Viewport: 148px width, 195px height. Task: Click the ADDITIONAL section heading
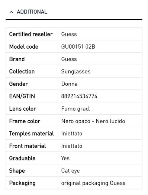click(32, 12)
